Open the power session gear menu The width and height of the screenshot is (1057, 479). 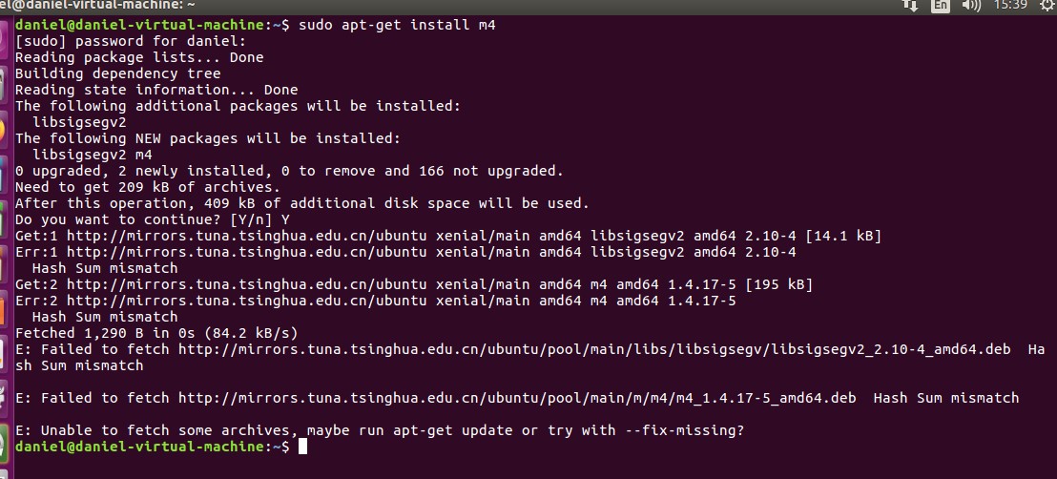tap(1047, 5)
